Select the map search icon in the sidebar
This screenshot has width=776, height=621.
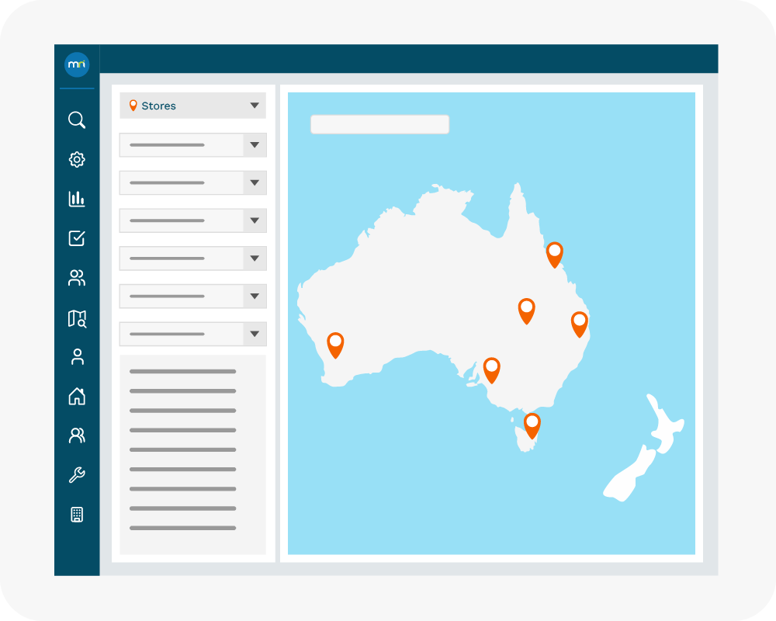coord(77,318)
